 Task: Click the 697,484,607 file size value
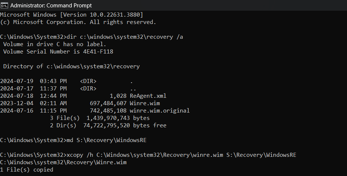pos(108,103)
